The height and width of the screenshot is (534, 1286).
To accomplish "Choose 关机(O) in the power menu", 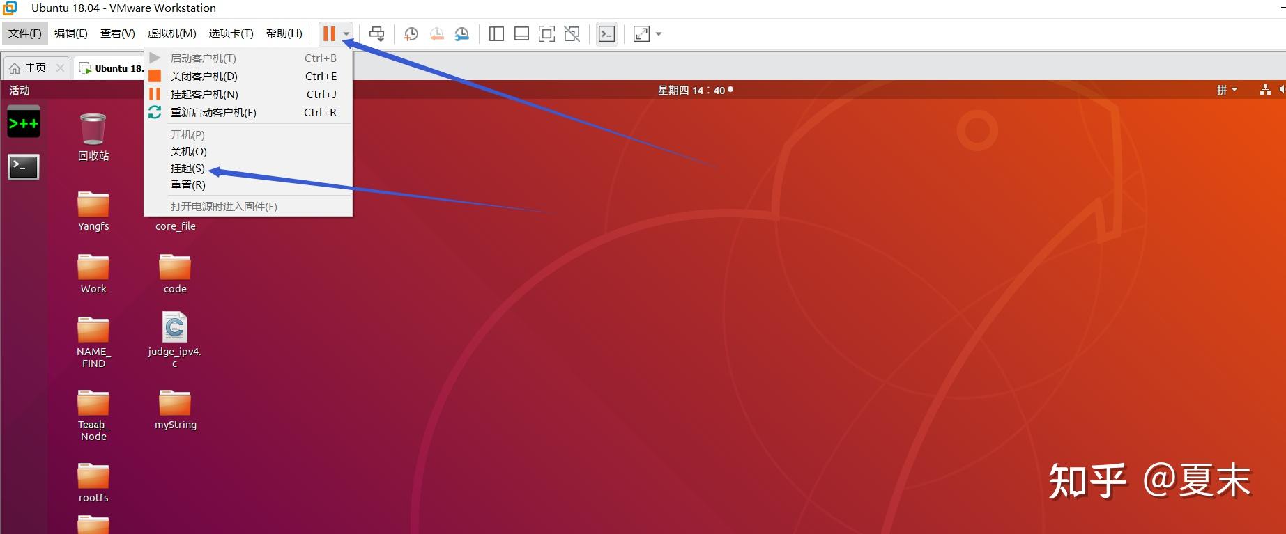I will (x=248, y=152).
